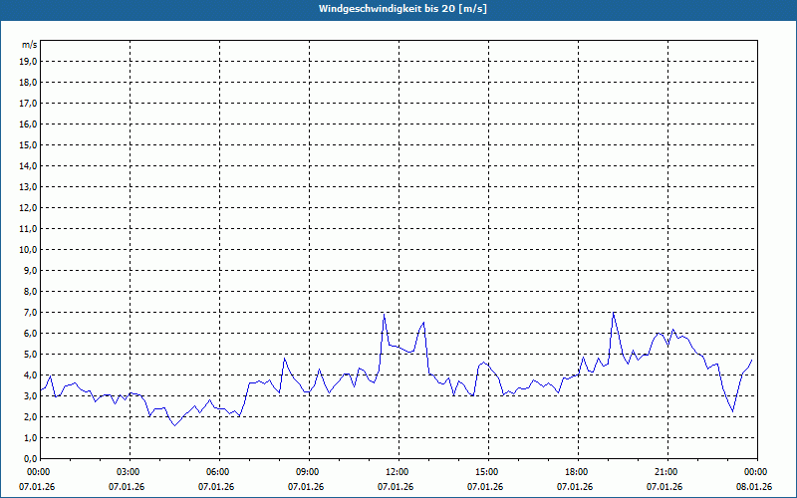The image size is (797, 498).
Task: Click the 'm/s' unit label above y-axis
Action: (30, 45)
